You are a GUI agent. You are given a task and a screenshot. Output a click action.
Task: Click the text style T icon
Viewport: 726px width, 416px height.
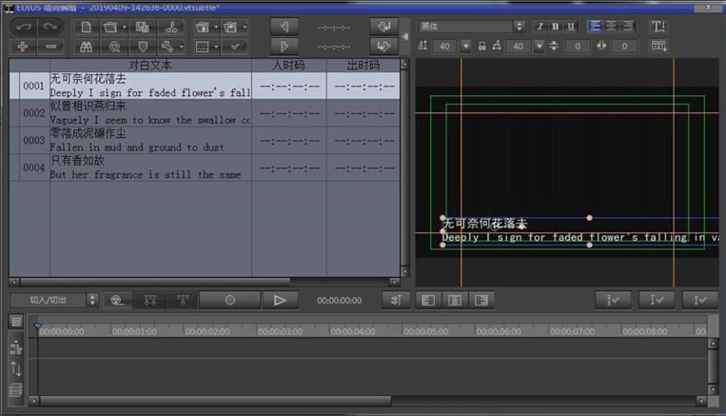tap(658, 27)
